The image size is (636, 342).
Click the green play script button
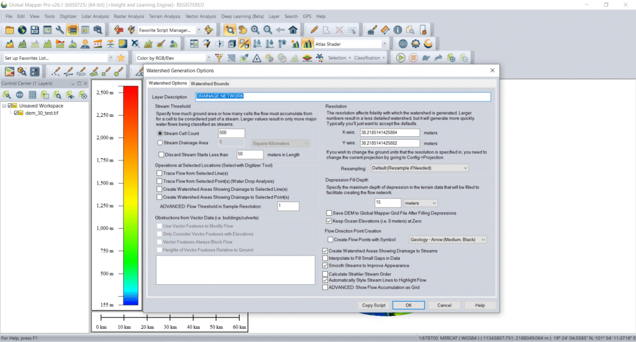[401, 58]
